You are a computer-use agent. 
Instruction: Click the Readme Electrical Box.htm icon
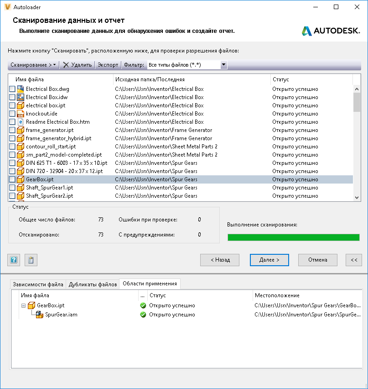click(x=21, y=121)
